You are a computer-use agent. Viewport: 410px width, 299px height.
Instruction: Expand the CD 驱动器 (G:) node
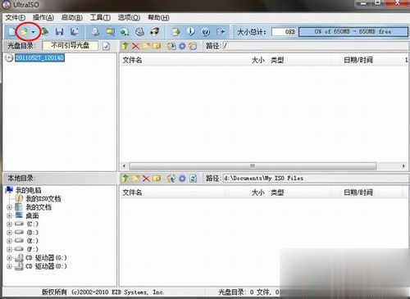[9, 258]
